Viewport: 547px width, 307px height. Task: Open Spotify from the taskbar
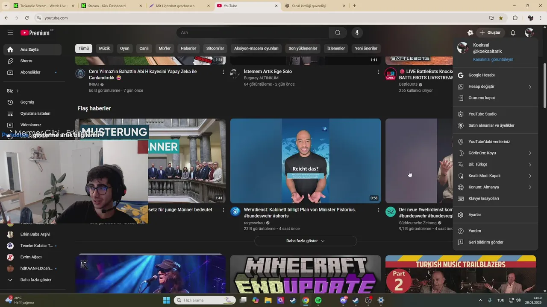tap(318, 300)
